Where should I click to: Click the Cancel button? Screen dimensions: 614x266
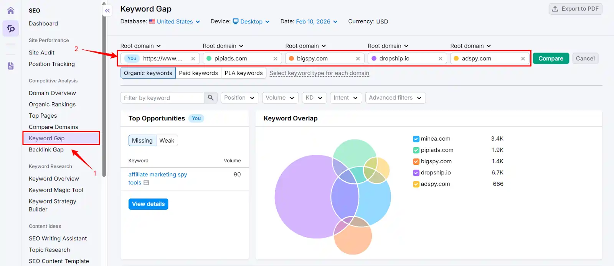pyautogui.click(x=585, y=59)
